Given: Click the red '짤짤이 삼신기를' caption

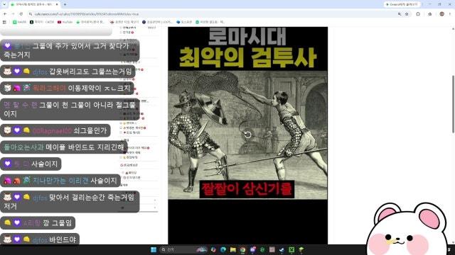Looking at the screenshot, I should tap(247, 189).
